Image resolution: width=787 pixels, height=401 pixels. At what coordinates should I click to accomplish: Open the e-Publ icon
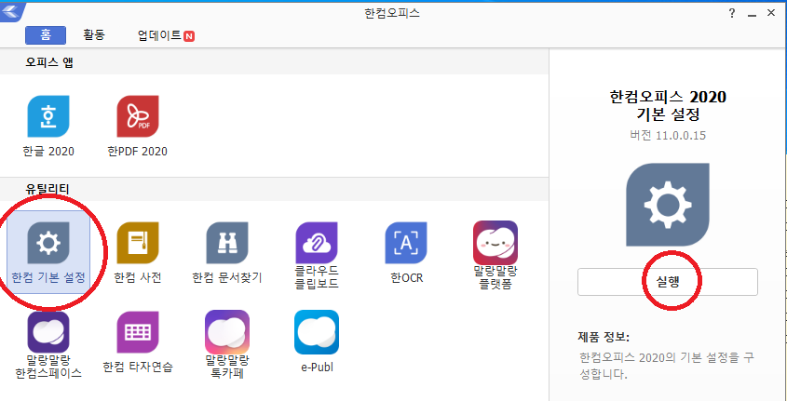pos(317,332)
